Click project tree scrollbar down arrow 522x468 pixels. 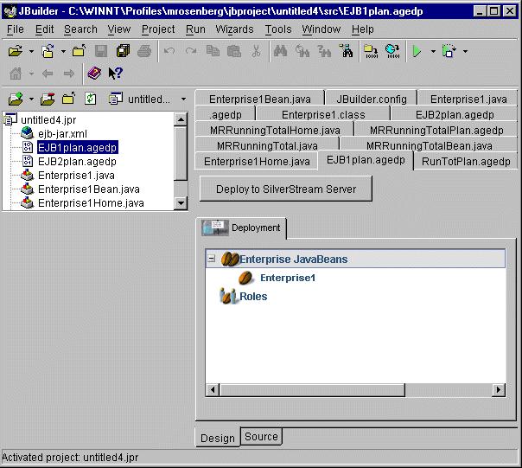pyautogui.click(x=181, y=202)
